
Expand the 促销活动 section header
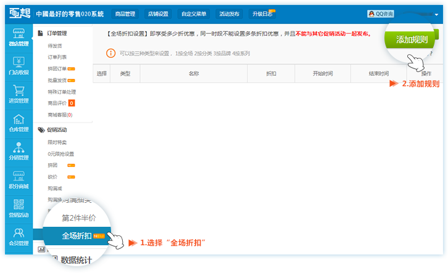pyautogui.click(x=57, y=130)
